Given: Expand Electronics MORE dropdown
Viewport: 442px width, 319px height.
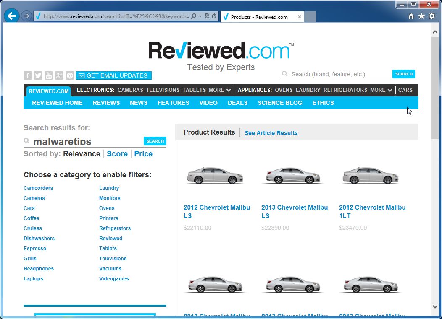Looking at the screenshot, I should pyautogui.click(x=220, y=90).
